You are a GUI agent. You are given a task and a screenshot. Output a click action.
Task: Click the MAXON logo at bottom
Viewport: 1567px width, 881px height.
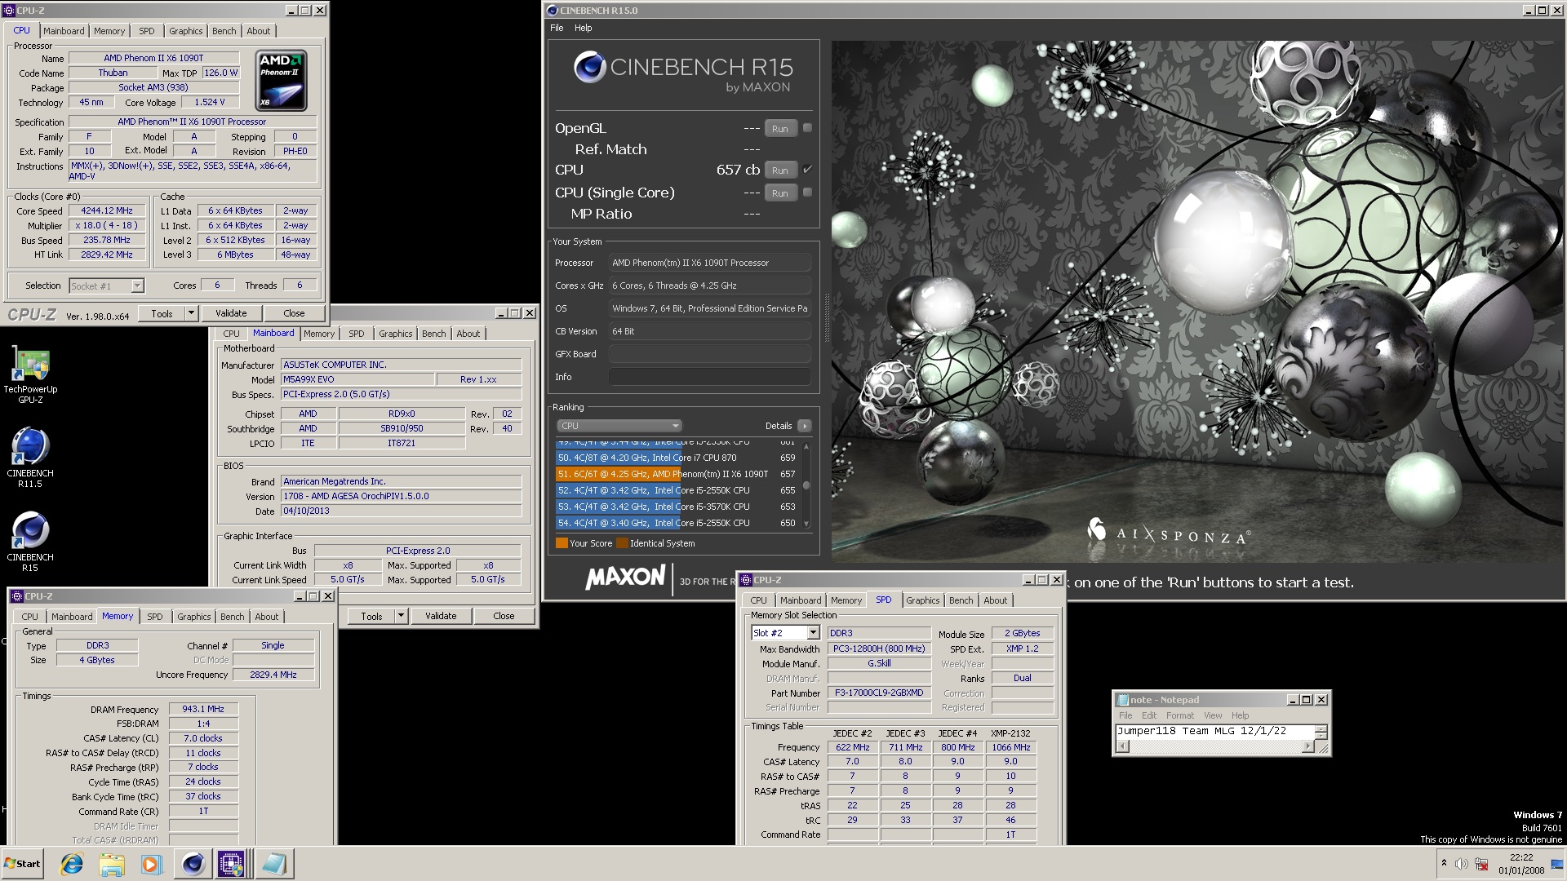click(x=625, y=578)
